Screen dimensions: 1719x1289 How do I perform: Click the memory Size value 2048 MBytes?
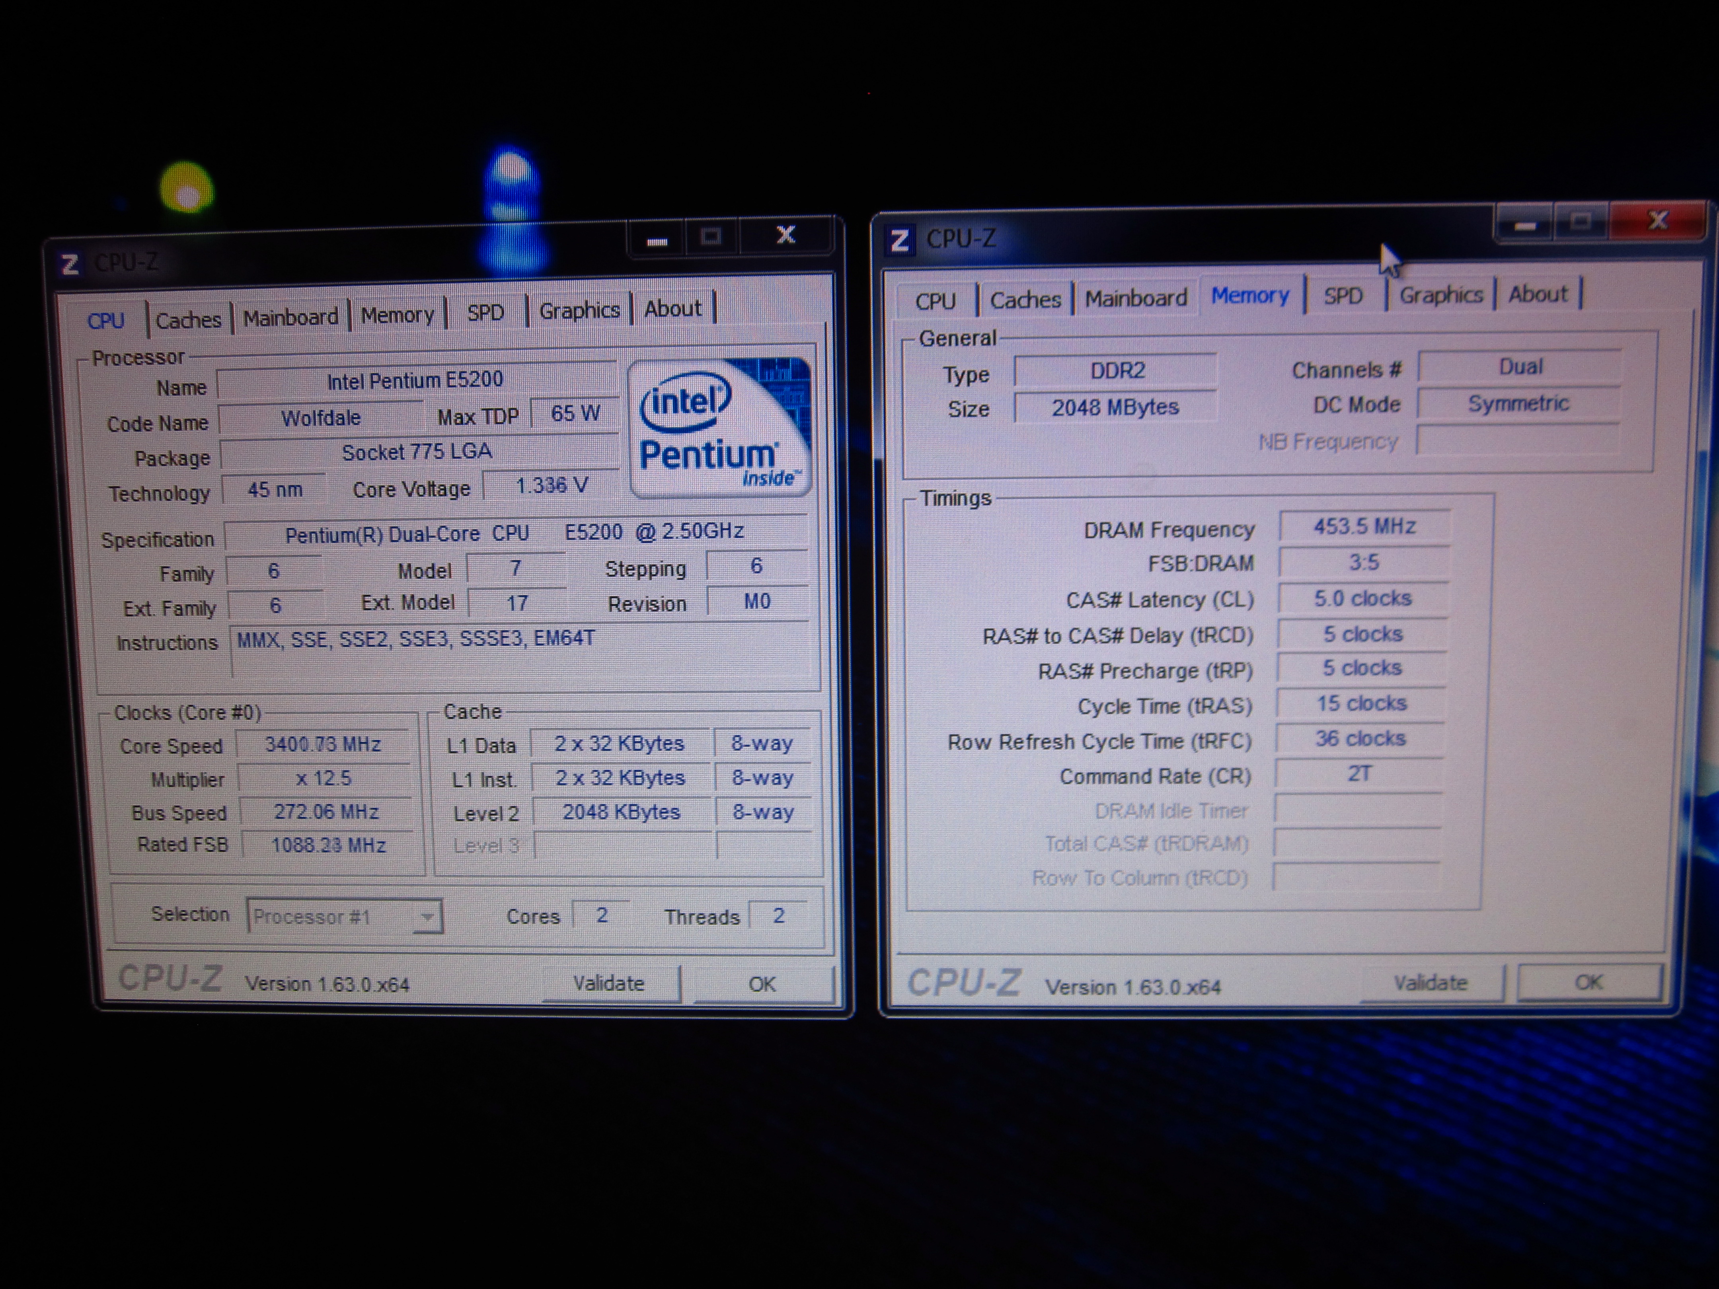pyautogui.click(x=1115, y=407)
